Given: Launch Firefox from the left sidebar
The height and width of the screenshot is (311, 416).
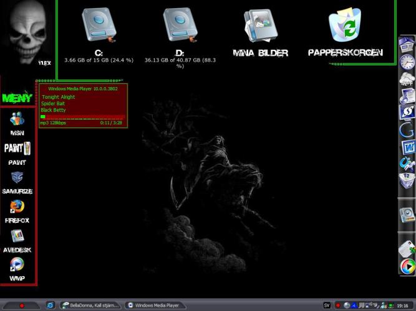Looking at the screenshot, I should click(17, 207).
